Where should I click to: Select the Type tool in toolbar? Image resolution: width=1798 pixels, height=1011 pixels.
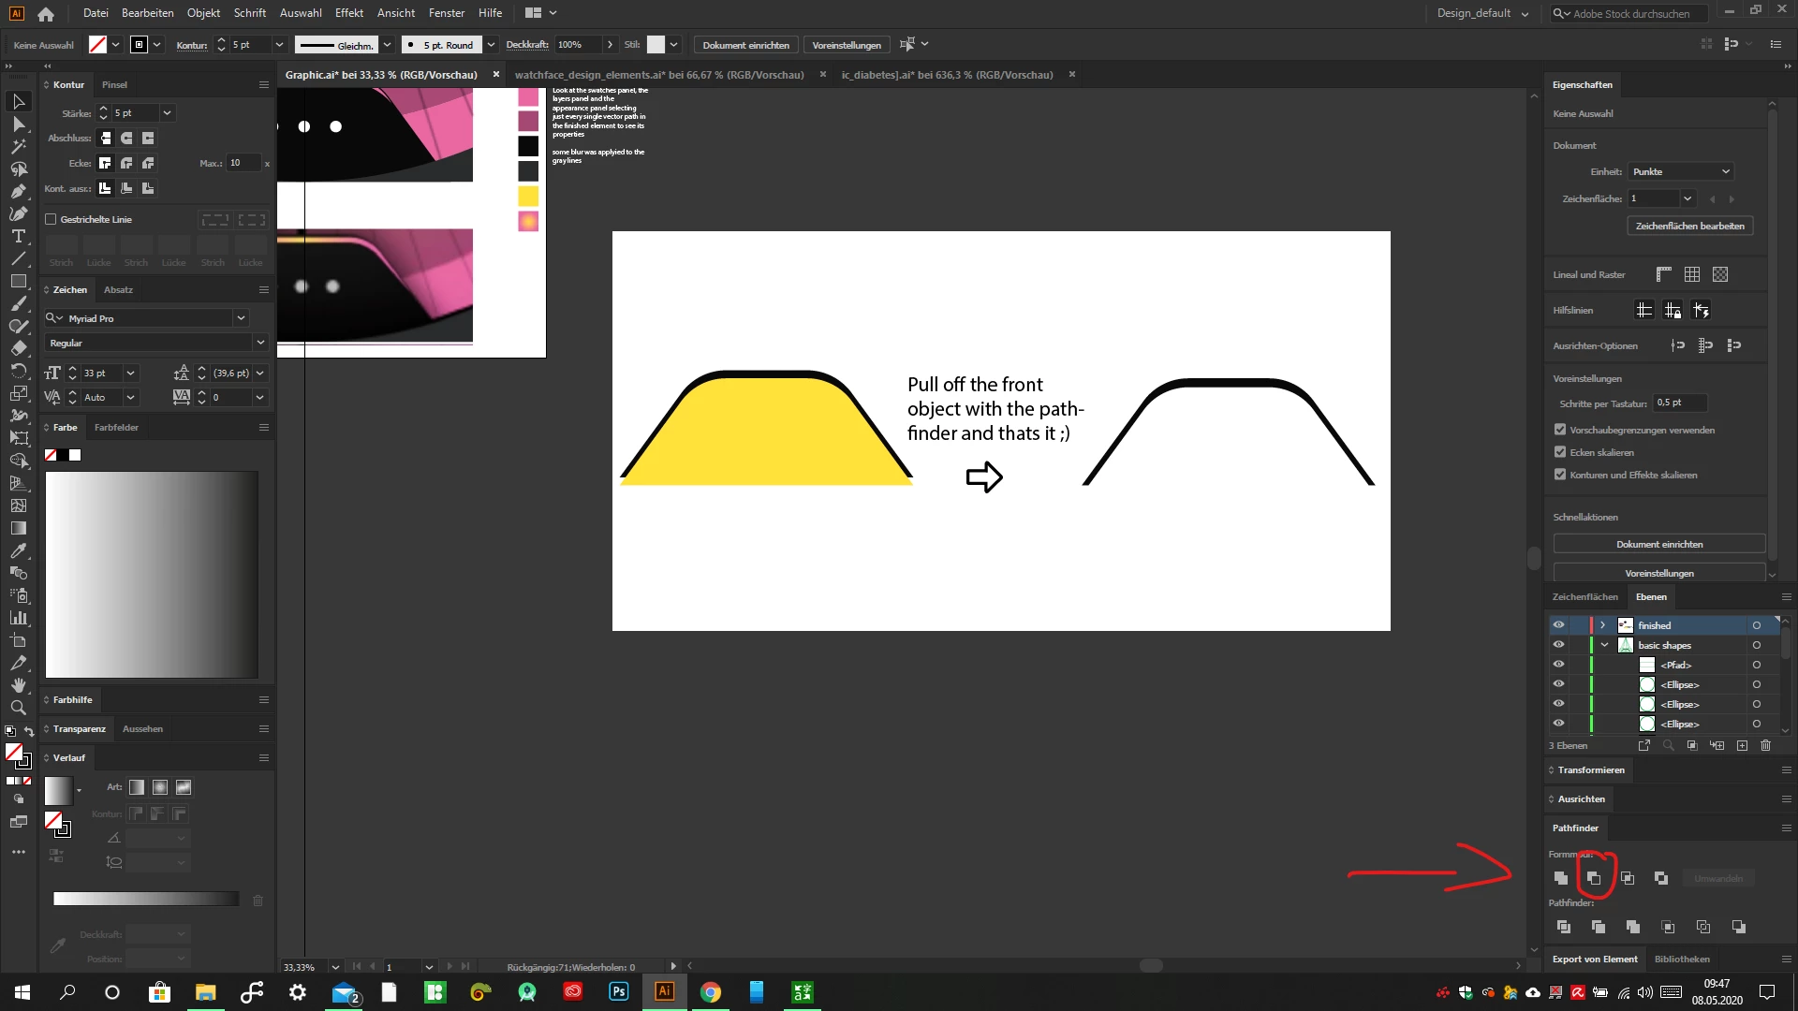click(x=18, y=237)
